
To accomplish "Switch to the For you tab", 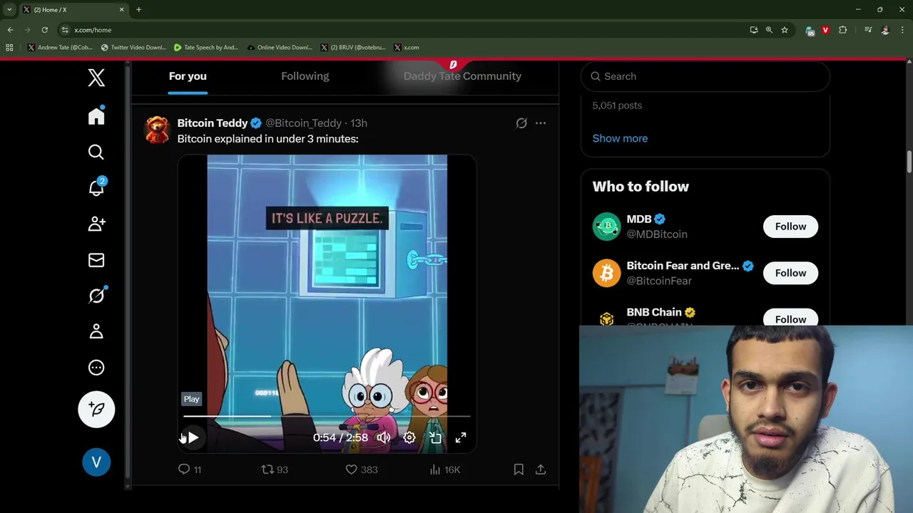I will (x=188, y=76).
